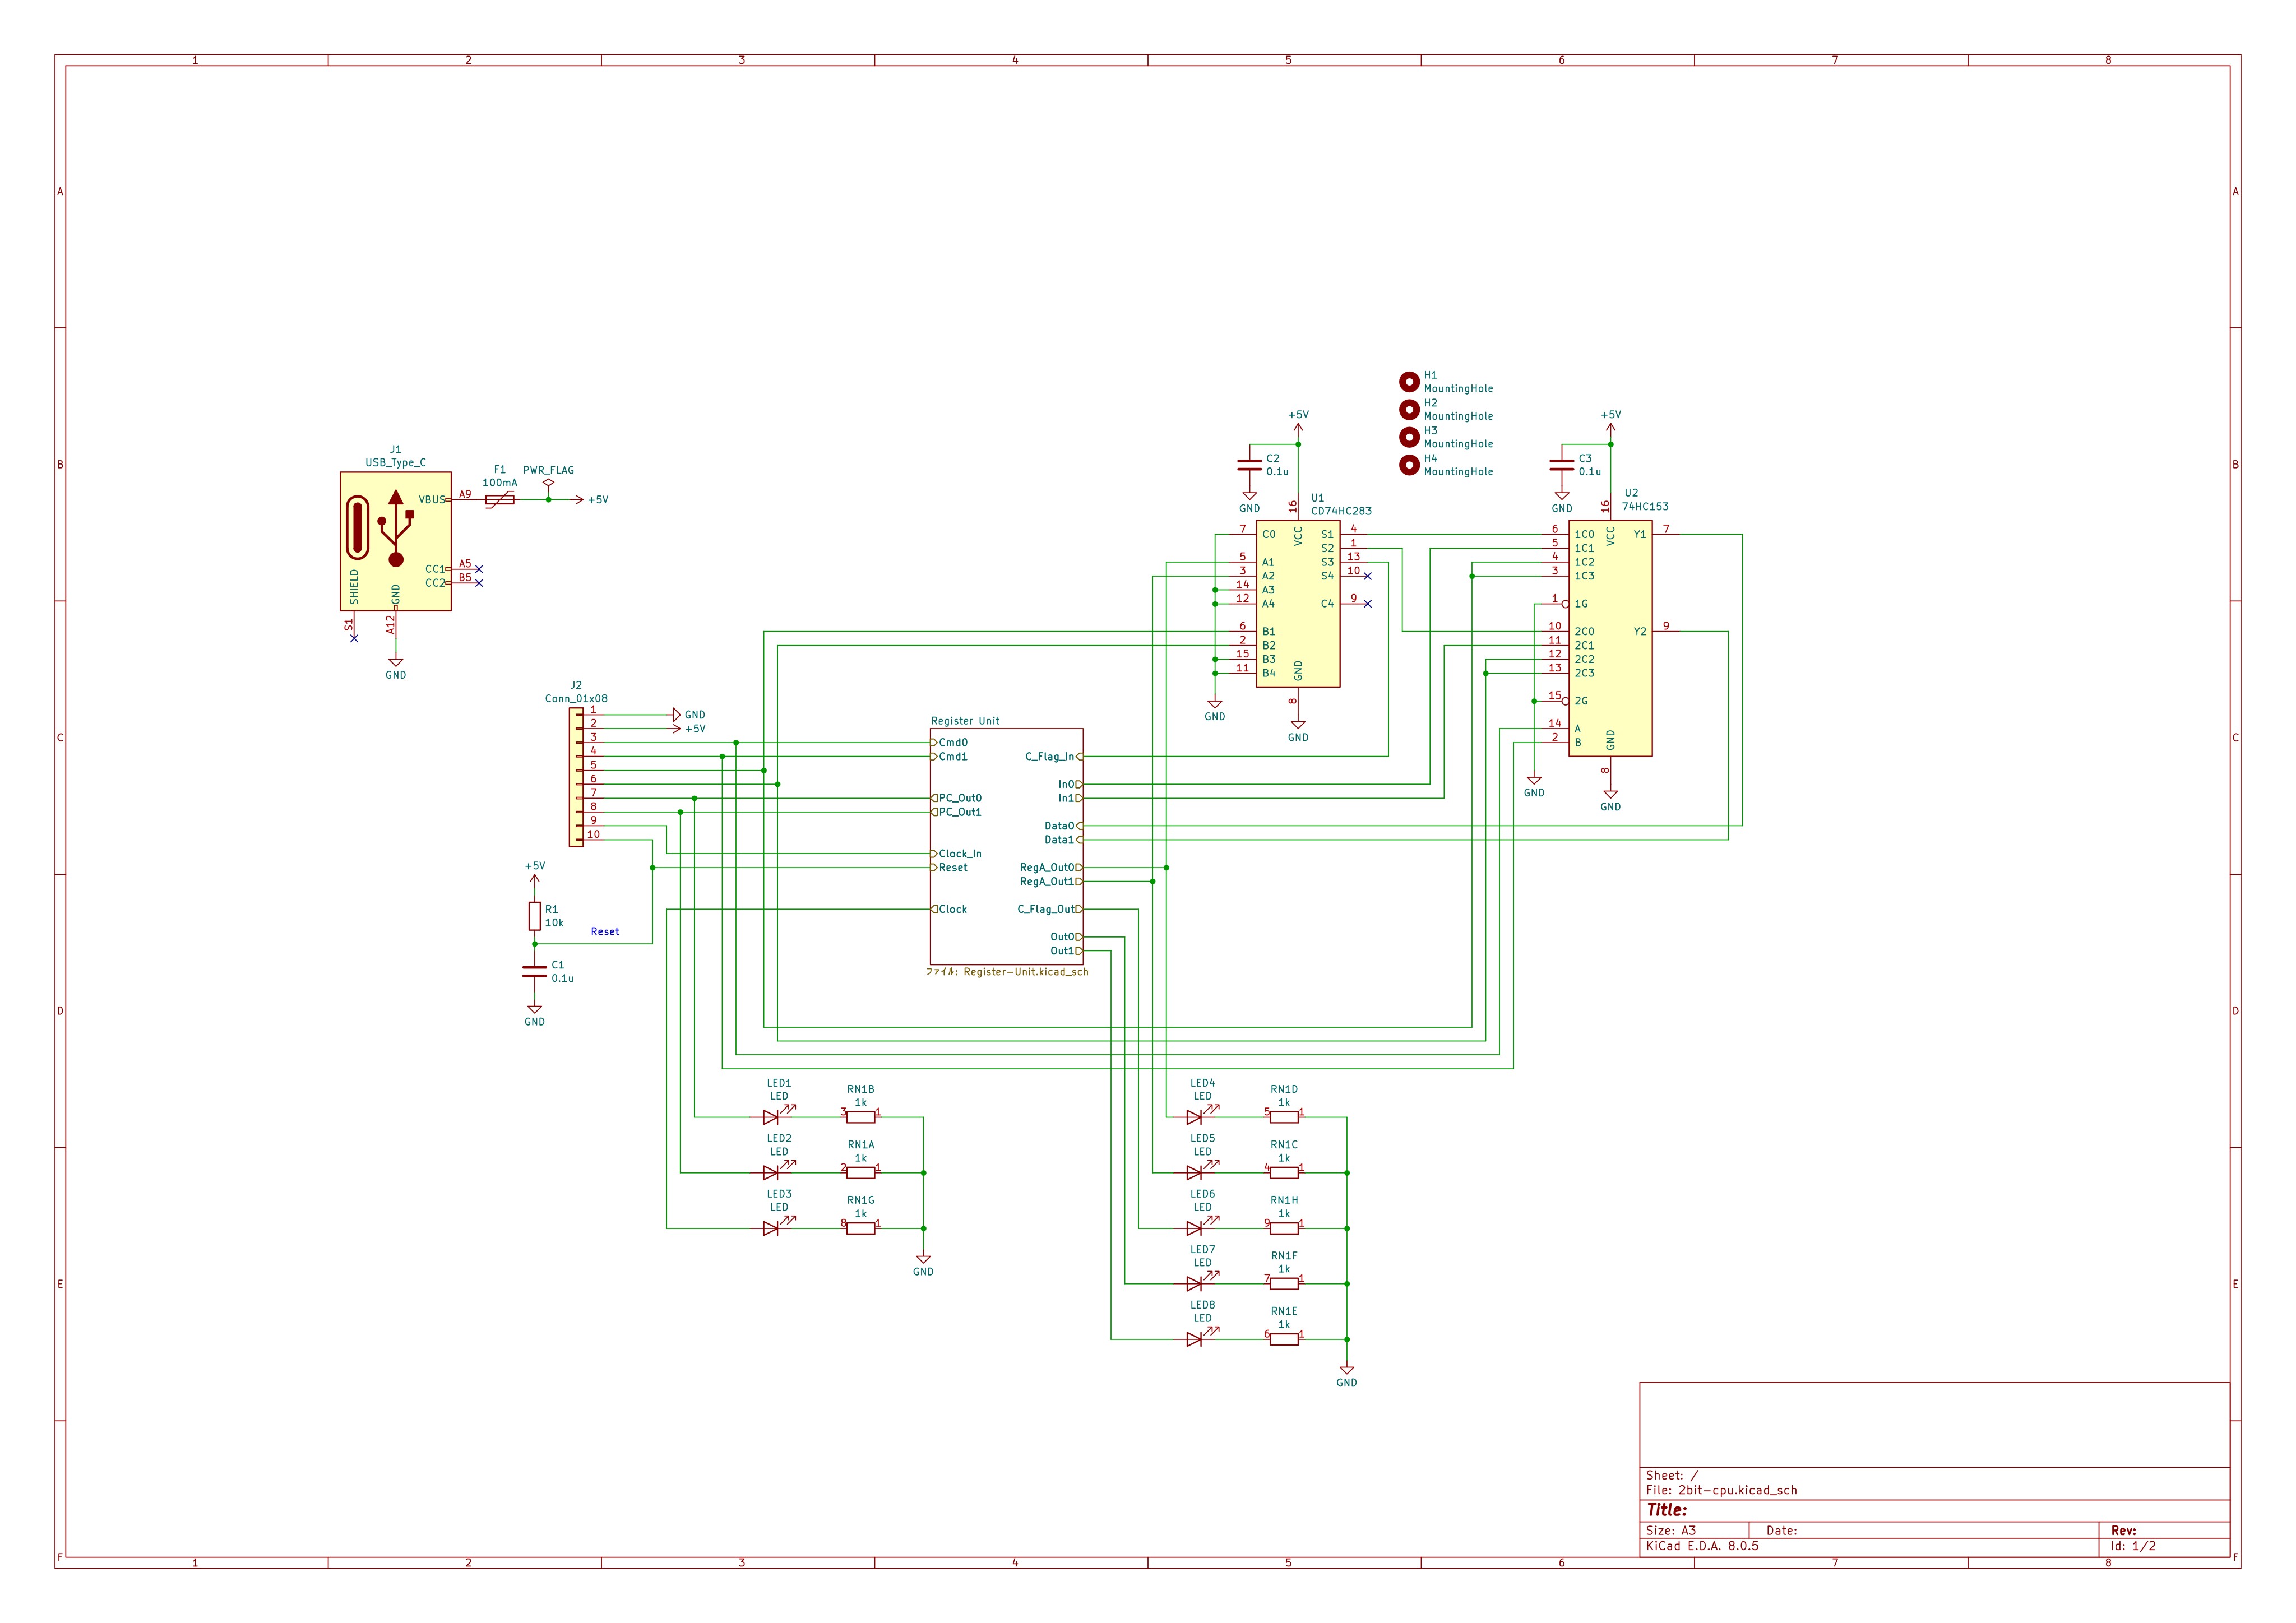Click the +5V power symbol above R1
This screenshot has width=2296, height=1623.
pyautogui.click(x=535, y=873)
